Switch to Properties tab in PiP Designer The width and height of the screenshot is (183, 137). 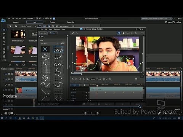pos(43,33)
